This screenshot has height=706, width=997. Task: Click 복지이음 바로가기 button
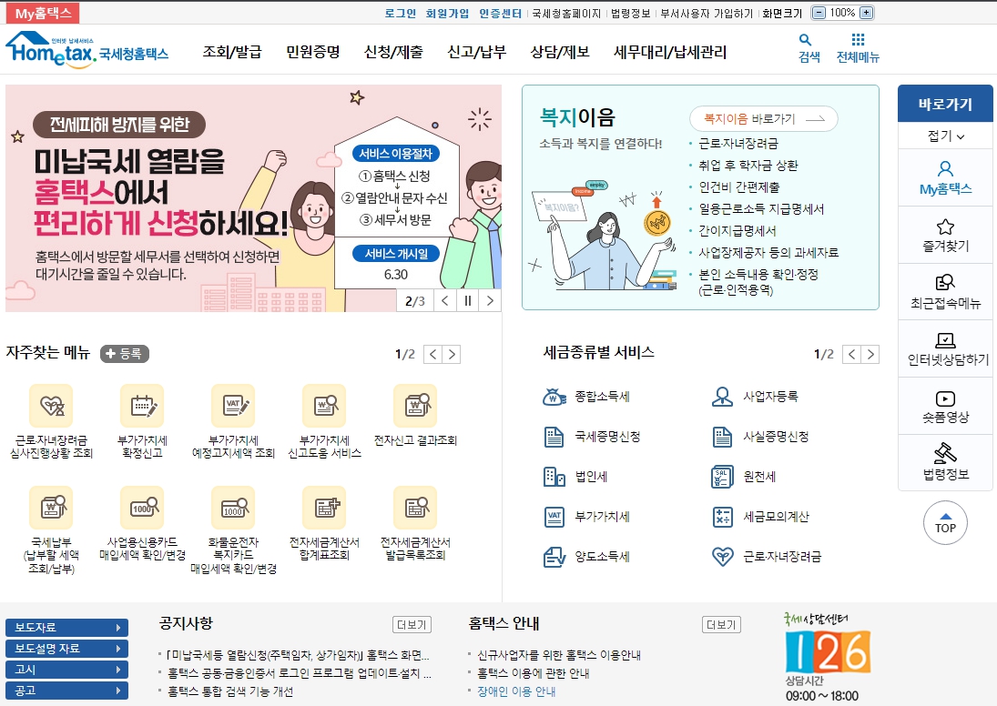pos(764,119)
